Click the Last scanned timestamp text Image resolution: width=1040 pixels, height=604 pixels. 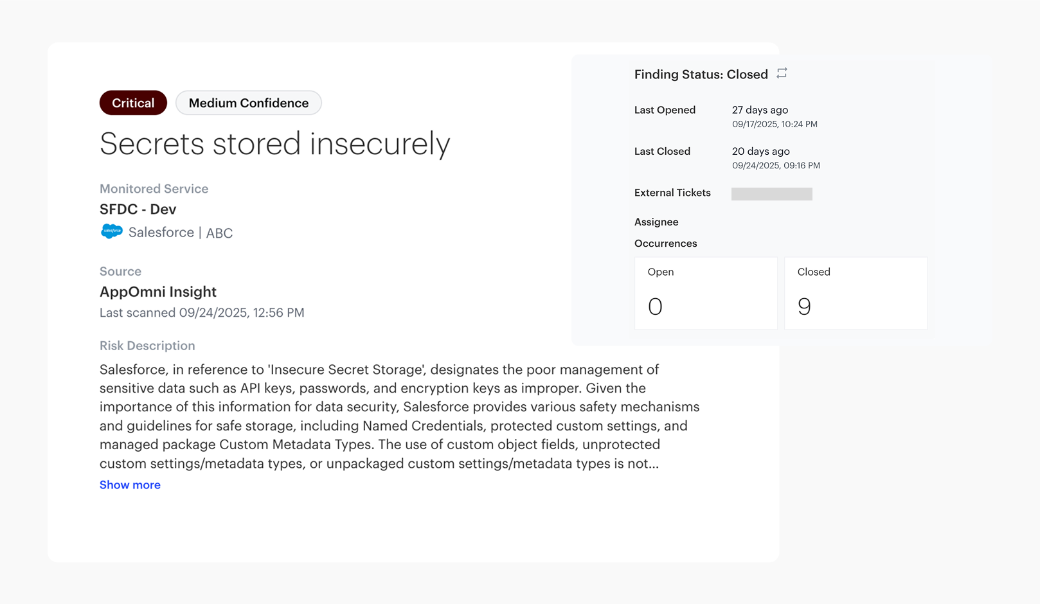[202, 313]
